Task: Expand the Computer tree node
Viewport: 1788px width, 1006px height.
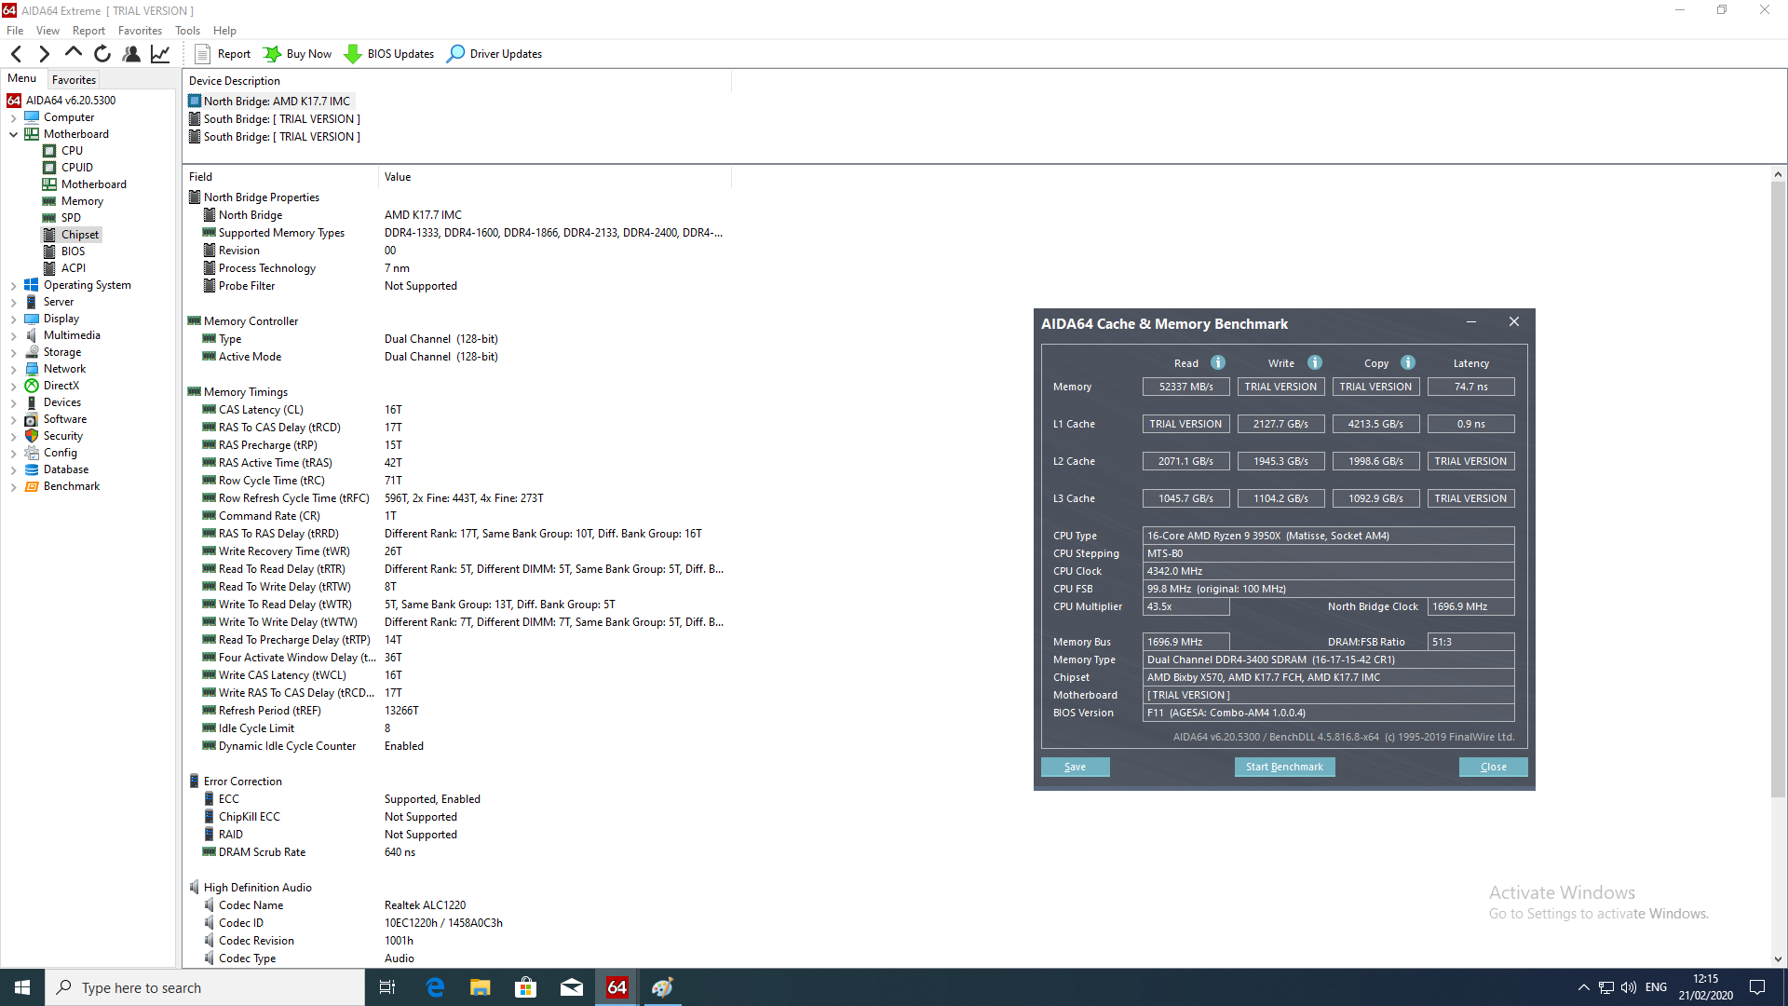Action: point(14,117)
